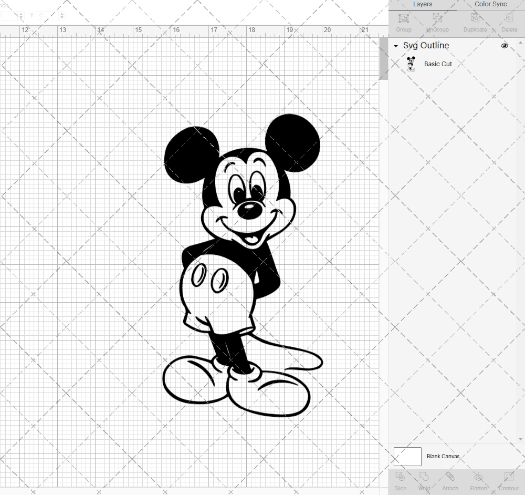Click layers panel scroll-down arrow
The image size is (525, 495).
[x=520, y=439]
